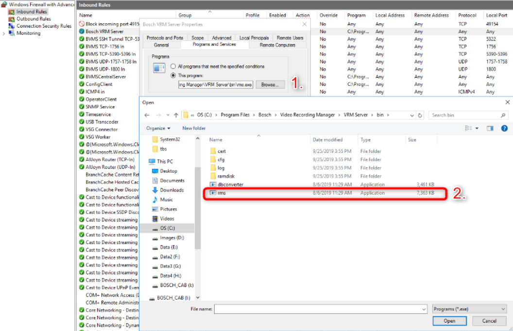The height and width of the screenshot is (331, 513).
Task: Click the program path text field
Action: 216,84
